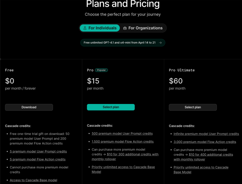Choose Select plan under the $60 Pro Ultimate plan

tap(193, 107)
